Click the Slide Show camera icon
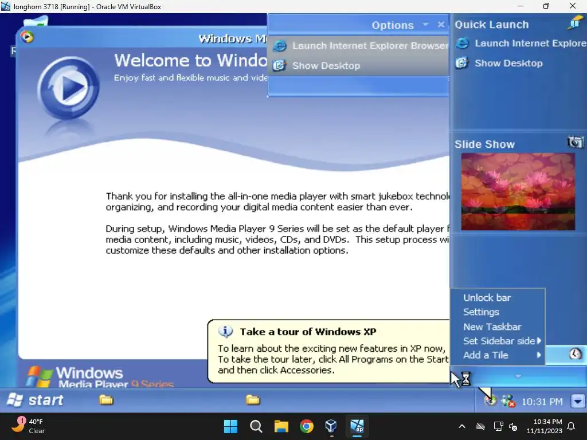 576,143
